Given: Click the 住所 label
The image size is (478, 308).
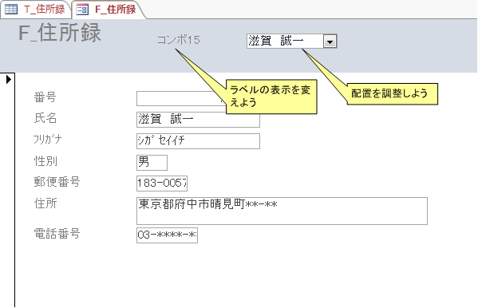Looking at the screenshot, I should 45,203.
